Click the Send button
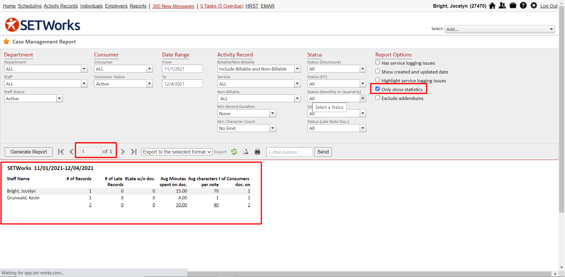 [x=323, y=152]
